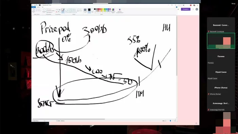Open the three-dot menu beside Send button
This screenshot has width=238, height=134.
(193, 9)
